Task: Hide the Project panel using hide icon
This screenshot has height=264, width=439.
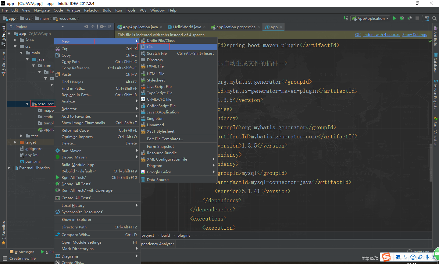Action: pyautogui.click(x=110, y=26)
